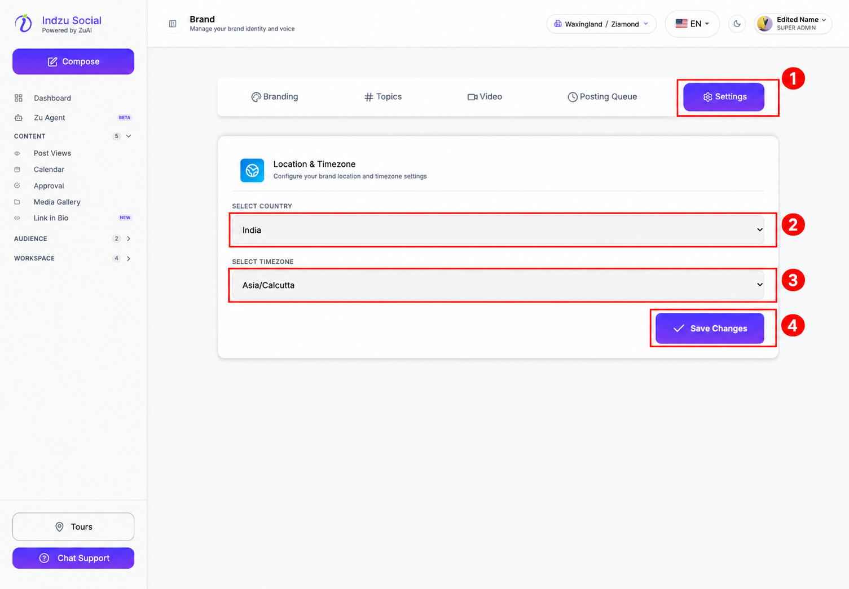Screen dimensions: 849x589
Task: Open Chat Support
Action: tap(73, 558)
